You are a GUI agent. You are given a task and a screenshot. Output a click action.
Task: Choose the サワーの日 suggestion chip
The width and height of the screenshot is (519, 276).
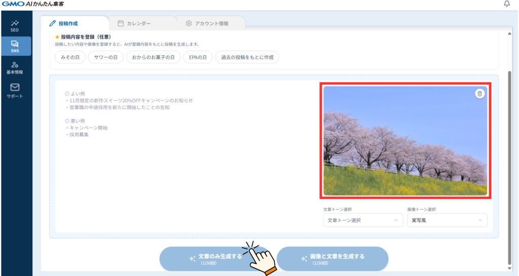[105, 57]
